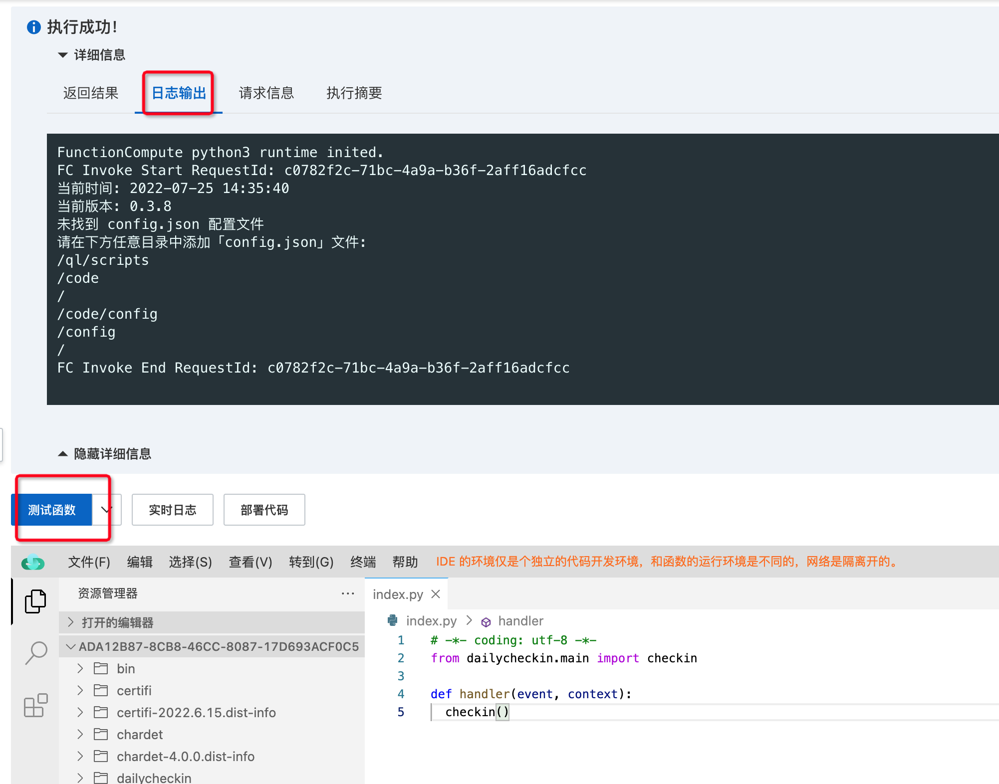
Task: Click the import statement on line 2
Action: pos(563,658)
